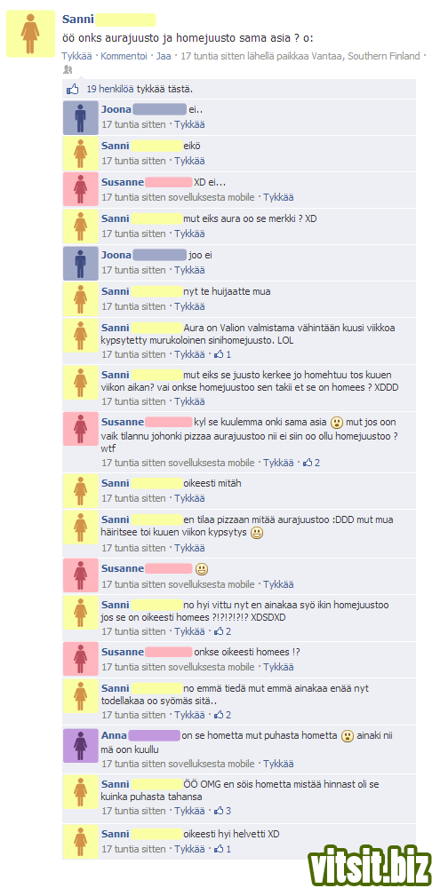
Task: Like the main post with Tykkää
Action: [x=76, y=56]
